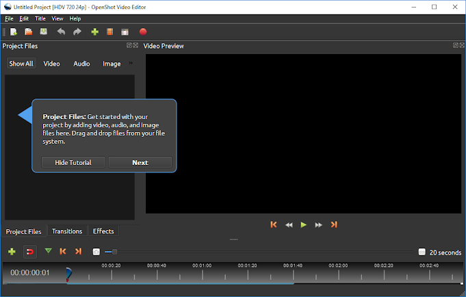This screenshot has width=466, height=297.
Task: Click the 00:01:00 mark on timeline ruler
Action: pyautogui.click(x=202, y=266)
